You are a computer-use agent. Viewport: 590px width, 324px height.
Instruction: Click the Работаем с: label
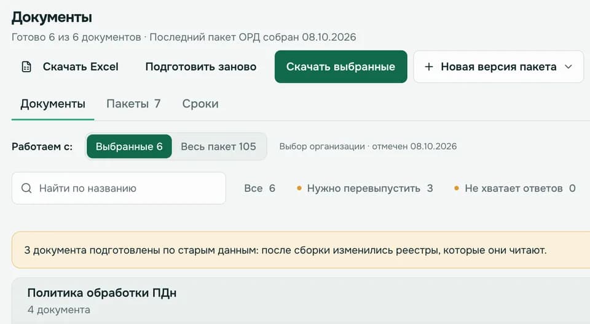pos(42,146)
